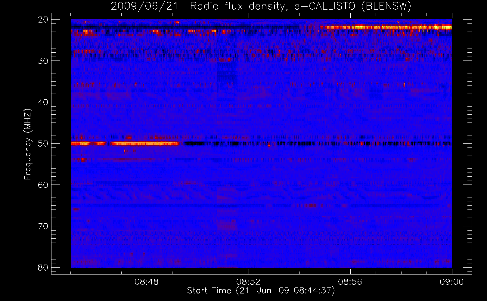
Task: Select the 'Frequency (MHZ)' axis label
Action: point(28,144)
